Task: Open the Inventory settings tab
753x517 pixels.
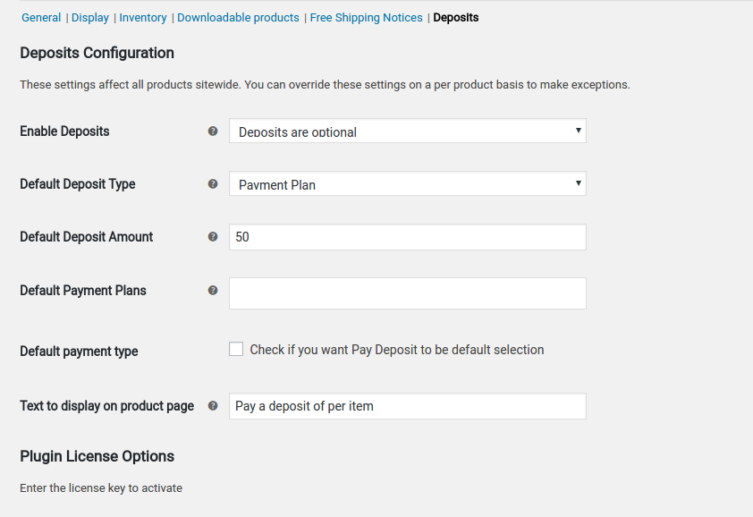Action: coord(143,18)
